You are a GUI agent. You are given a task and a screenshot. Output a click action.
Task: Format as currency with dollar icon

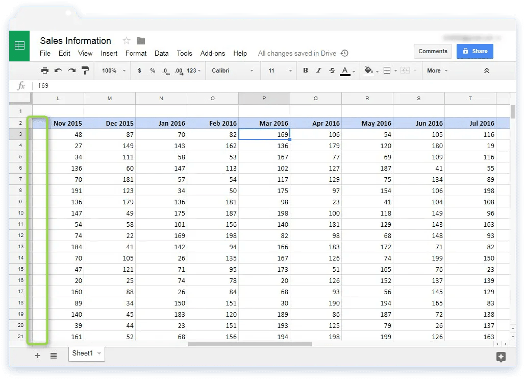pos(139,70)
